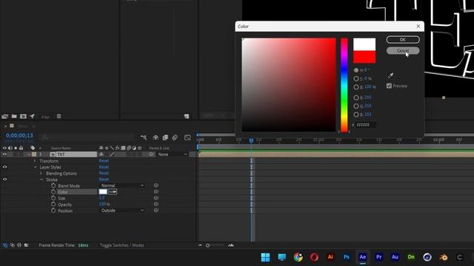The width and height of the screenshot is (474, 266).
Task: Click the Blend Mode stopwatch icon
Action: 53,185
